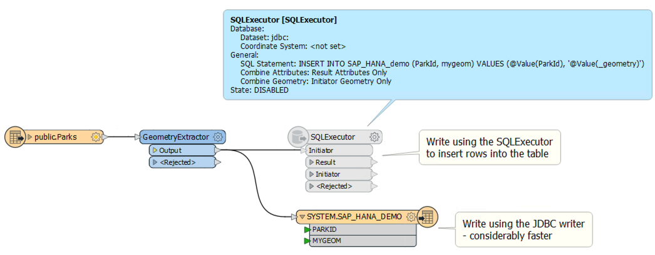Open public.Parks feature type gear settings
The width and height of the screenshot is (655, 255).
point(96,137)
